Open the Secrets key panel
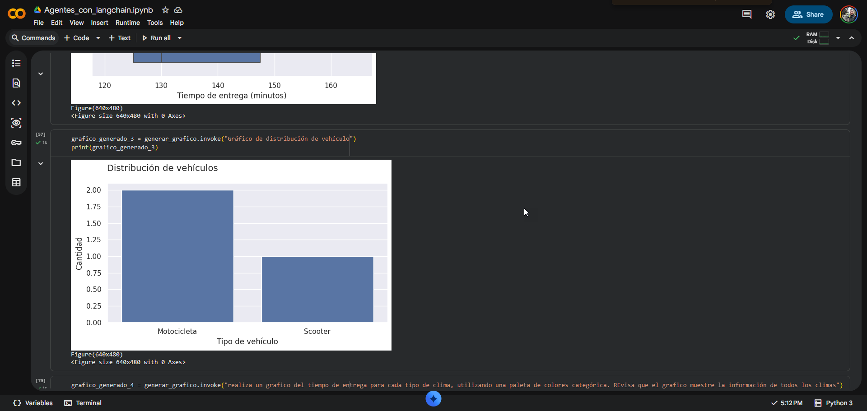Image resolution: width=867 pixels, height=411 pixels. tap(16, 143)
